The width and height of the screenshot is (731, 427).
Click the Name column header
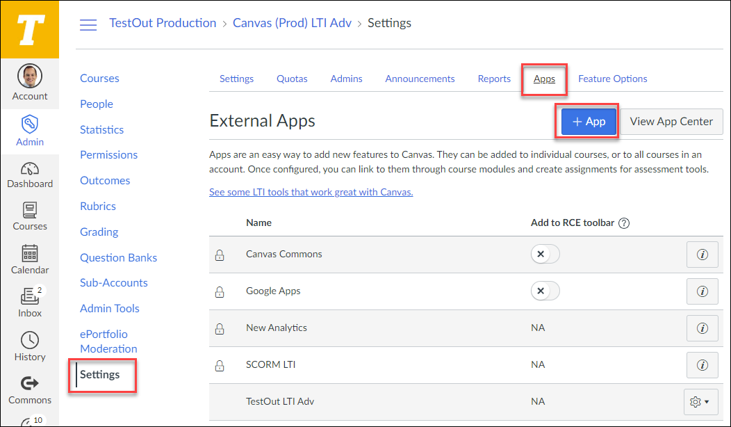[x=258, y=223]
